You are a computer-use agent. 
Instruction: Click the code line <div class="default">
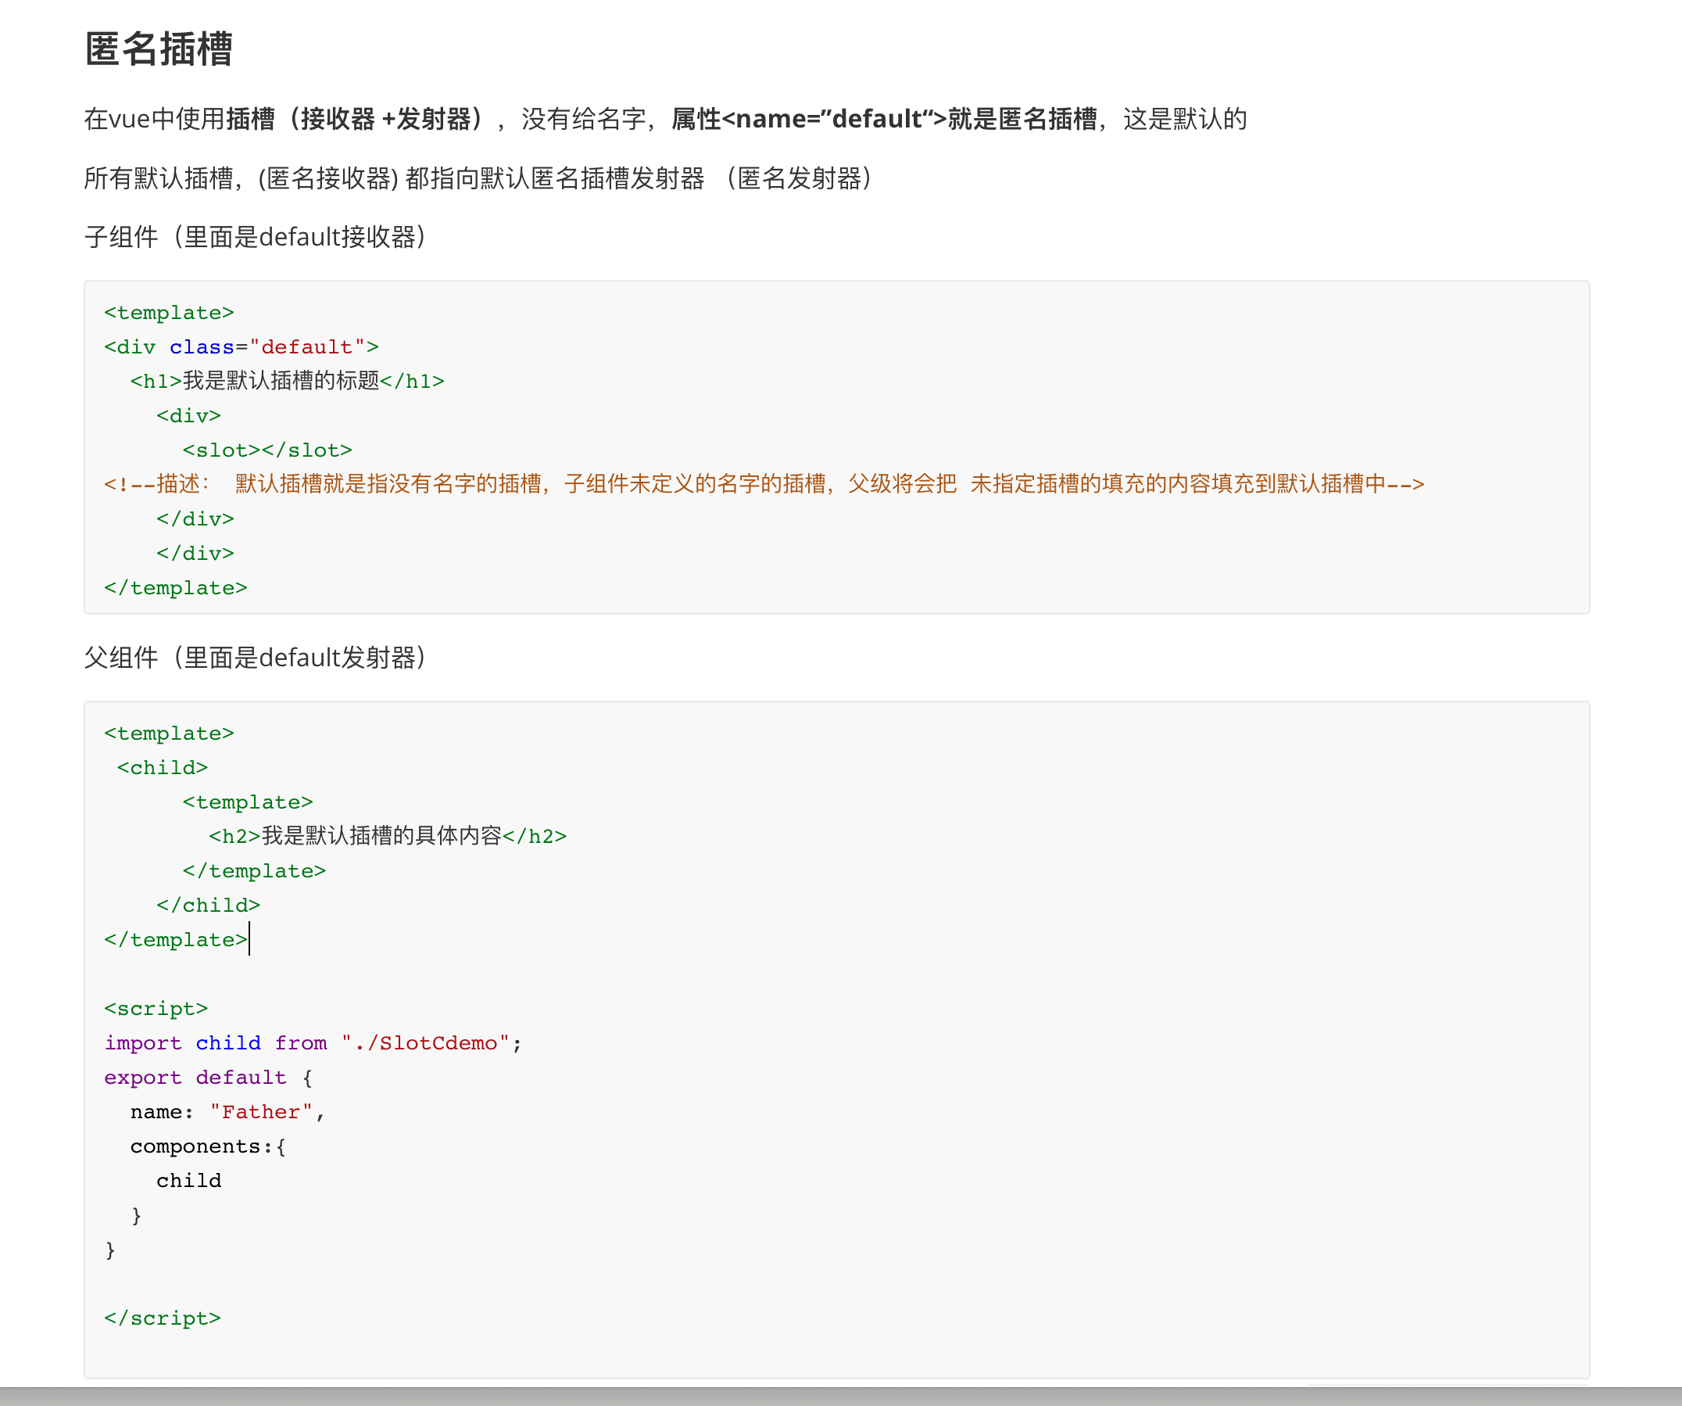(x=241, y=347)
